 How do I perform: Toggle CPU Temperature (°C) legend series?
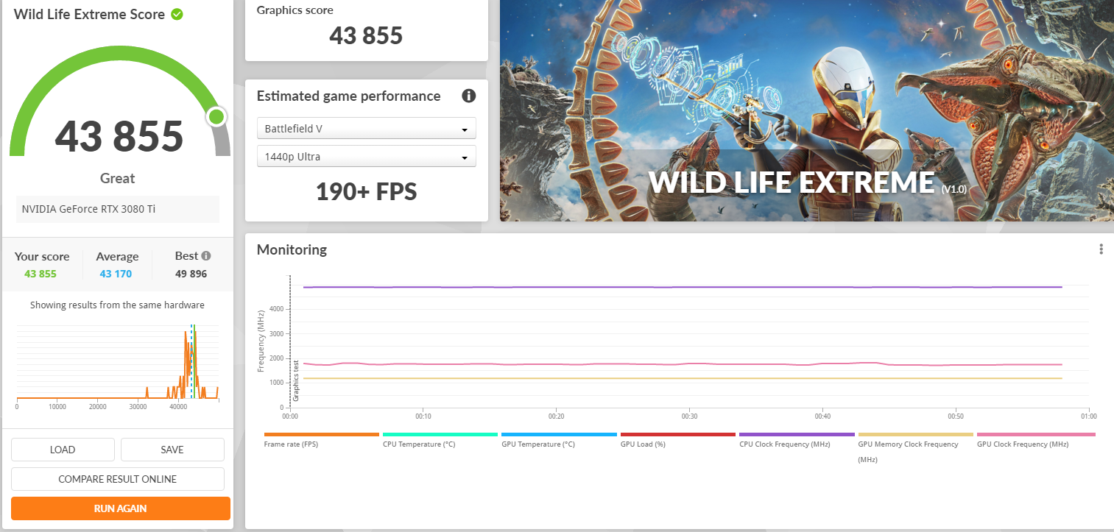440,440
